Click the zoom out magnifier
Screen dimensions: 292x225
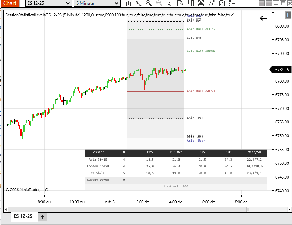(x=159, y=3)
